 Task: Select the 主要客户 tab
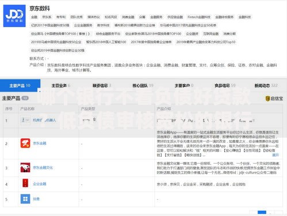184,86
